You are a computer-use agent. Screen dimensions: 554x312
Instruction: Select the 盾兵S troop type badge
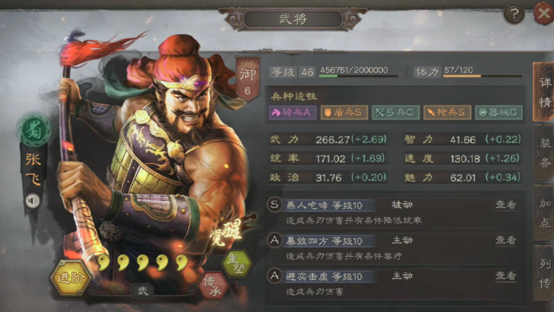[x=344, y=112]
